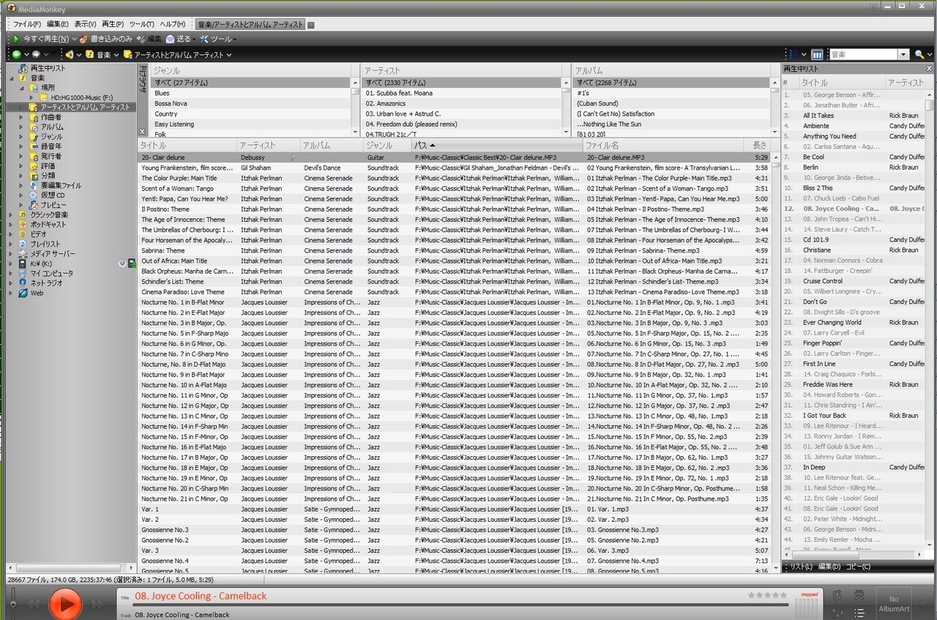
Task: Select the ジャンル folder icon in tree
Action: tap(34, 137)
